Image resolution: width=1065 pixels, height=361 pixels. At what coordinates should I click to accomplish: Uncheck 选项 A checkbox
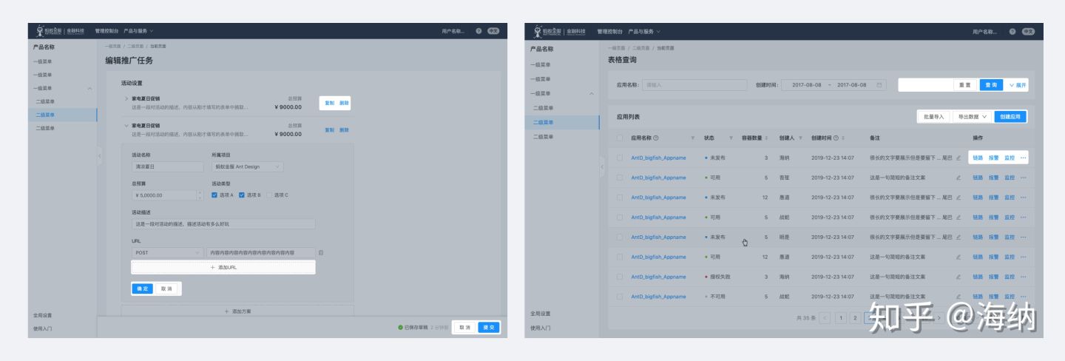(x=214, y=195)
